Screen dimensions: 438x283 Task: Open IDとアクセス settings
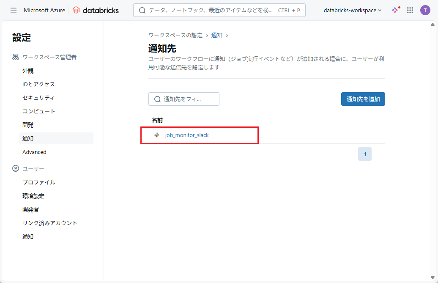(38, 84)
